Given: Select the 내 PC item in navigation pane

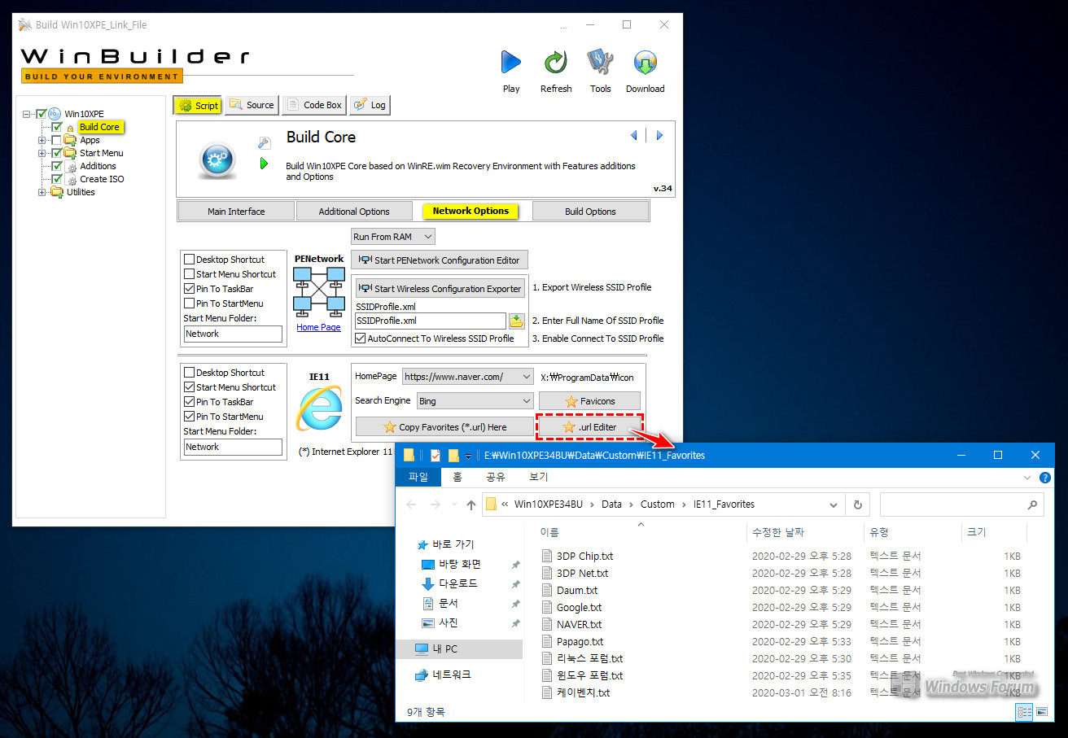Looking at the screenshot, I should [460, 648].
